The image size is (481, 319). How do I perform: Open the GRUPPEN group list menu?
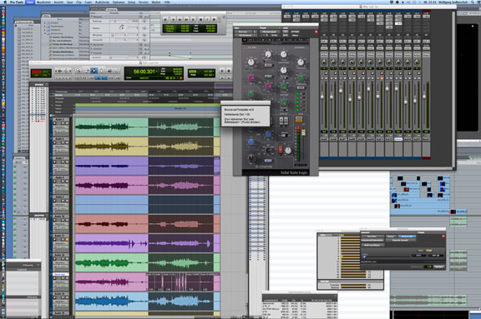[39, 216]
